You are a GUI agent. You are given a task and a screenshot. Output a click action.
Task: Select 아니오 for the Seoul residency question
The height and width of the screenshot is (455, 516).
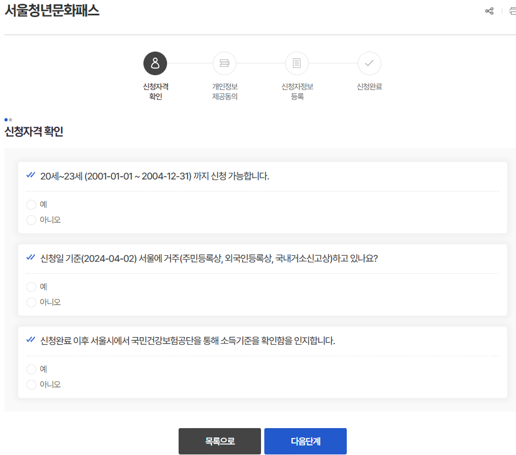[x=31, y=302]
